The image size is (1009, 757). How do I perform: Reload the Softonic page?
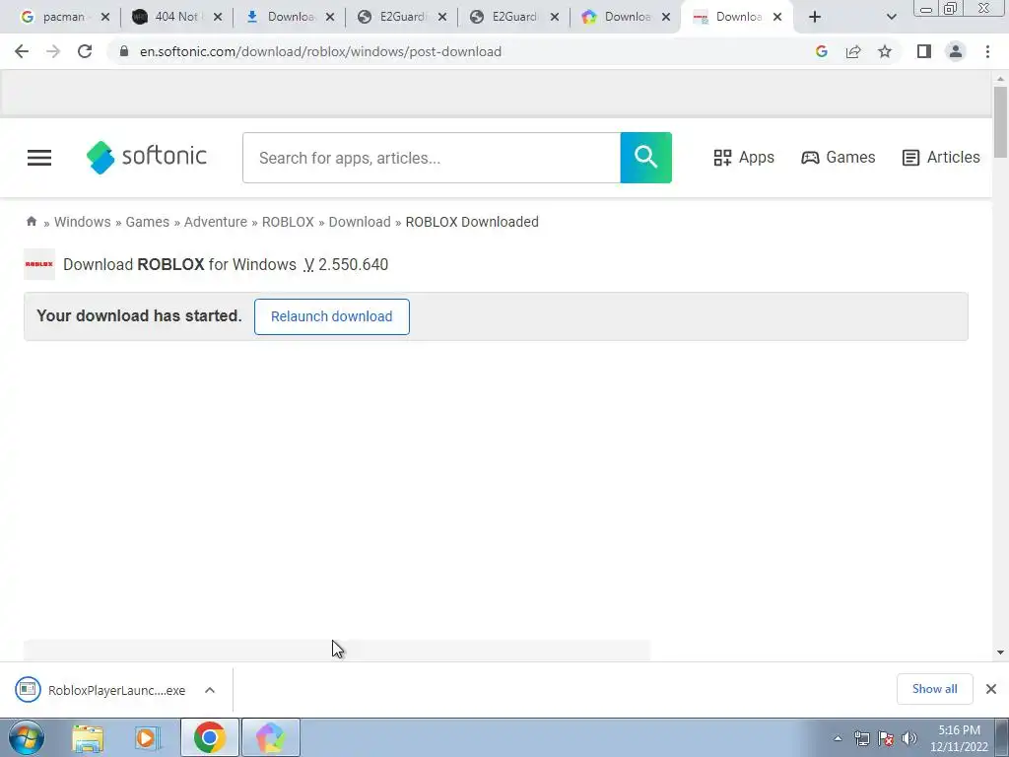point(85,51)
